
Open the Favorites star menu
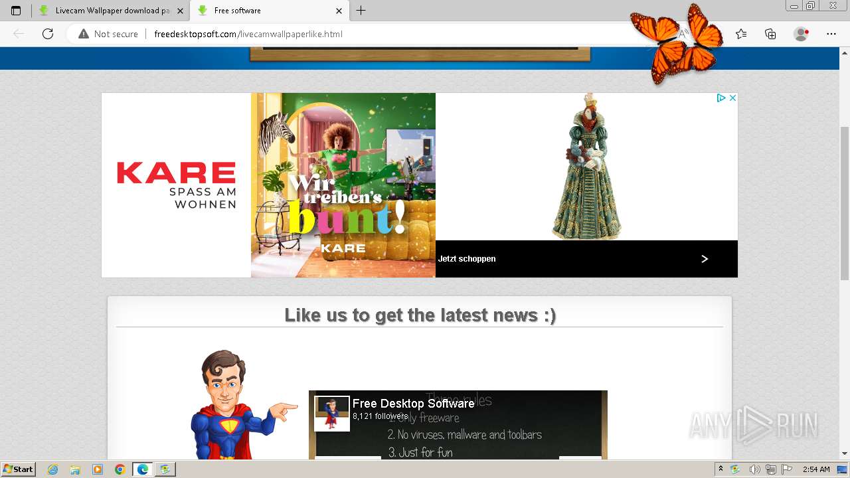coord(741,34)
